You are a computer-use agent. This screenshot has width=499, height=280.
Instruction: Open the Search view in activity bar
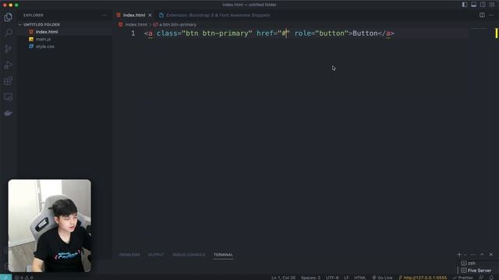pos(9,33)
